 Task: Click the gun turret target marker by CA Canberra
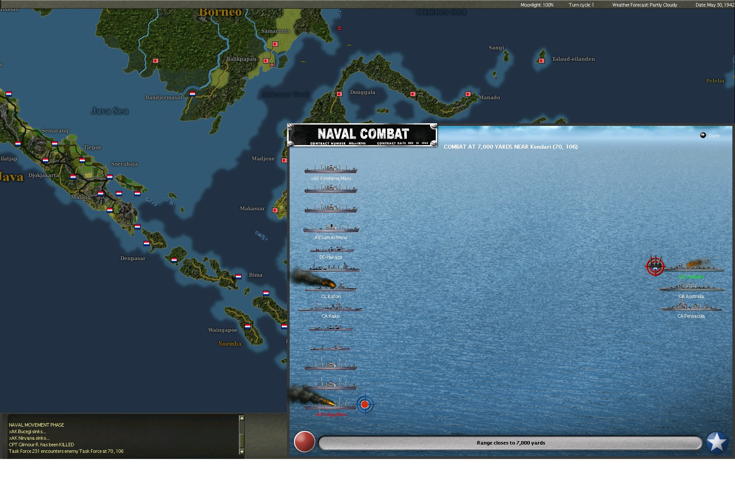click(x=655, y=266)
